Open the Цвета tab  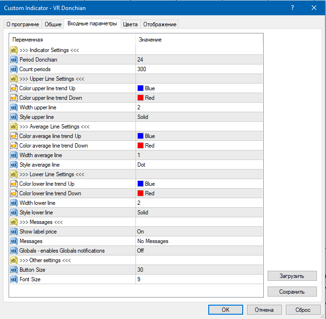[x=130, y=24]
